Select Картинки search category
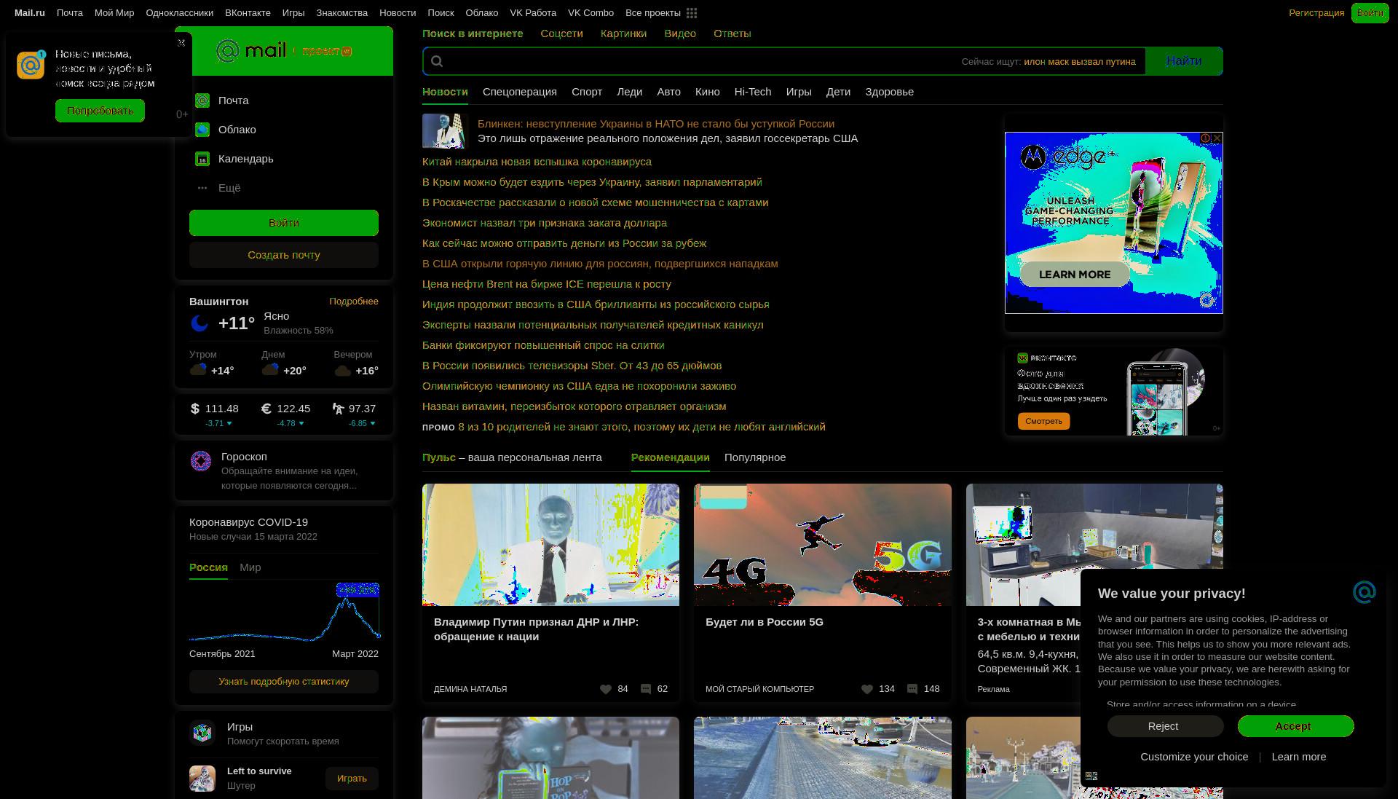This screenshot has height=799, width=1398. (x=623, y=34)
